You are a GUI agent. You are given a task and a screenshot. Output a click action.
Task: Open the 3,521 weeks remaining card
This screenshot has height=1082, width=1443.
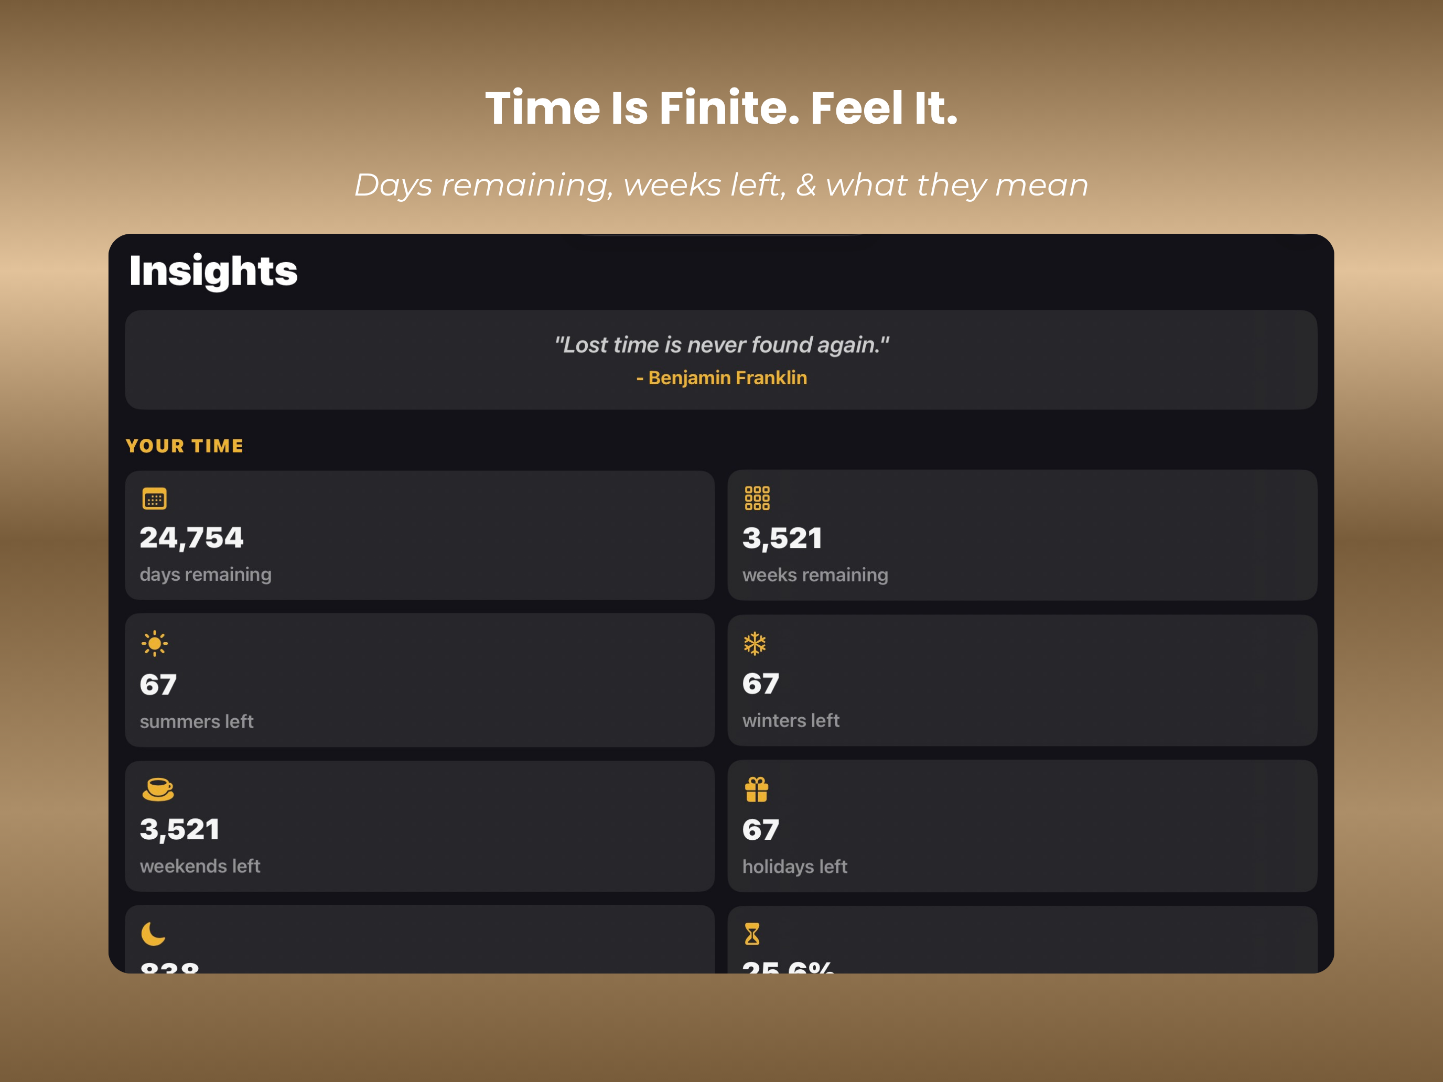tap(1022, 535)
